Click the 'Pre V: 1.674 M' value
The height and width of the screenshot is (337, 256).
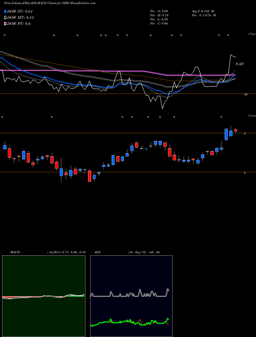point(204,15)
